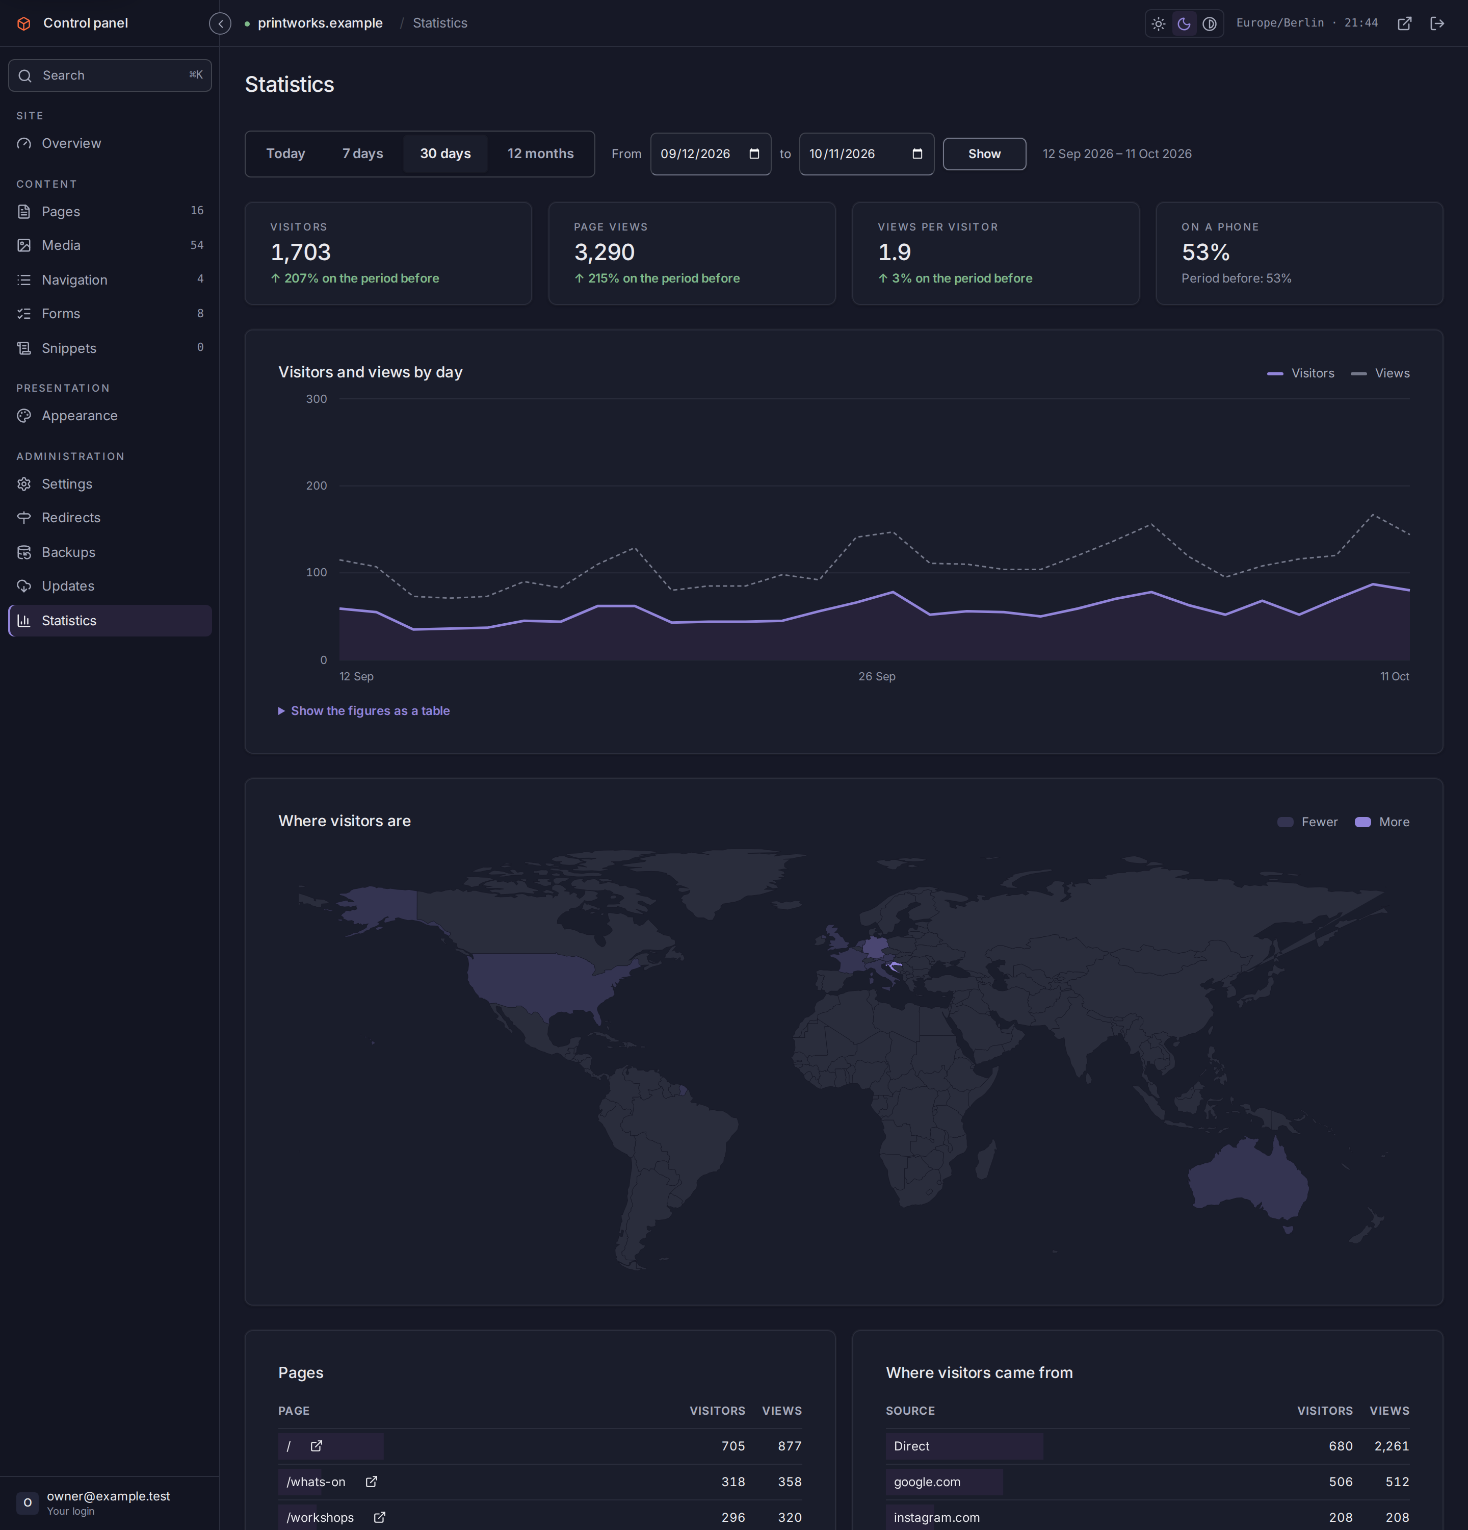Click the Show button
1468x1530 pixels.
(984, 154)
